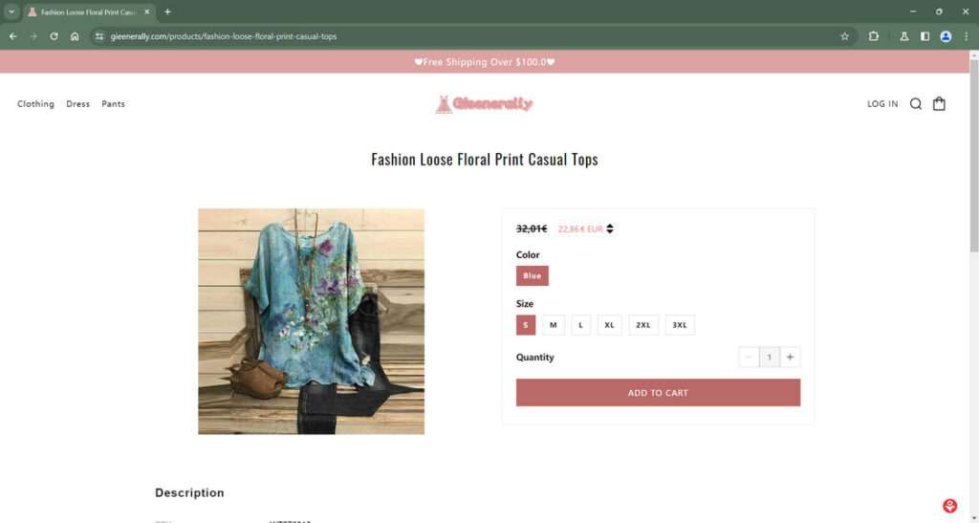The height and width of the screenshot is (523, 979).
Task: Click the Gleenerally logo
Action: tap(485, 104)
